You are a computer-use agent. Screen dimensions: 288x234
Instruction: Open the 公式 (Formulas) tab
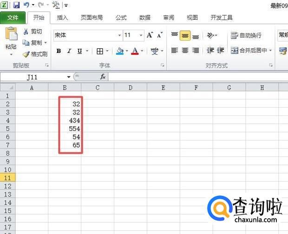click(x=121, y=18)
